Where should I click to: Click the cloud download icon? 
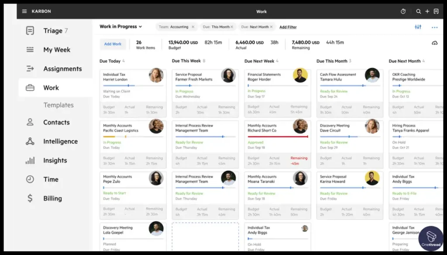[434, 43]
